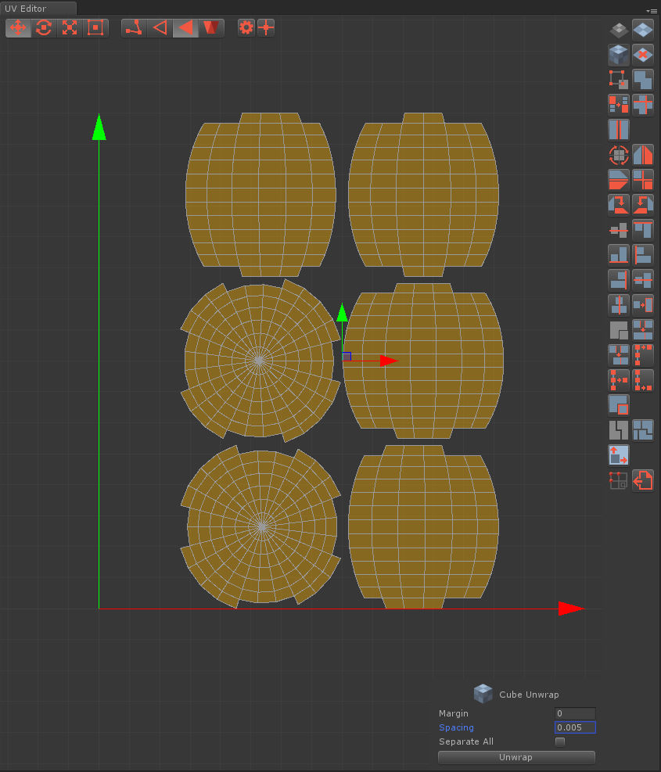Select the Rect transform tool
The image size is (661, 772).
pyautogui.click(x=95, y=27)
